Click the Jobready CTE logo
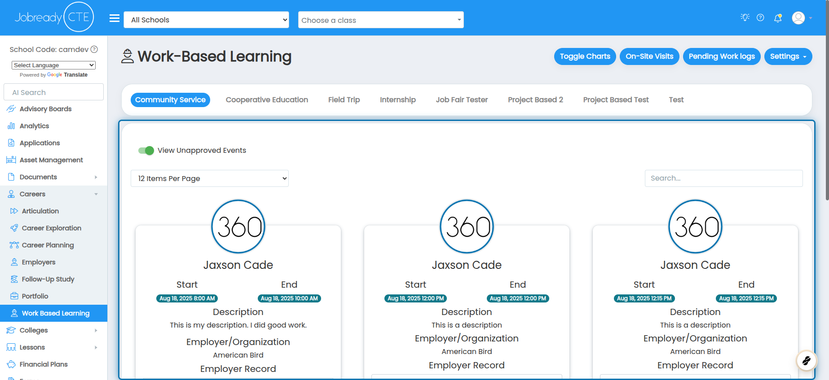Screen dimensions: 829x380 pyautogui.click(x=54, y=17)
